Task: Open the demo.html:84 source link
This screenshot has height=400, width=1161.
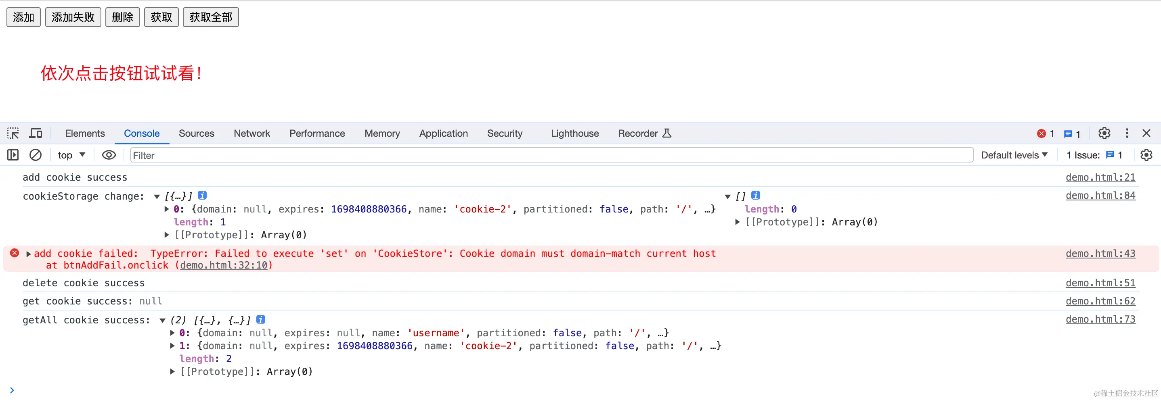Action: pyautogui.click(x=1100, y=195)
